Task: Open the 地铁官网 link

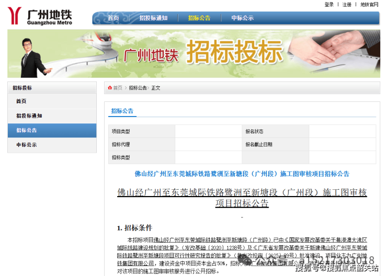Action: click(369, 4)
